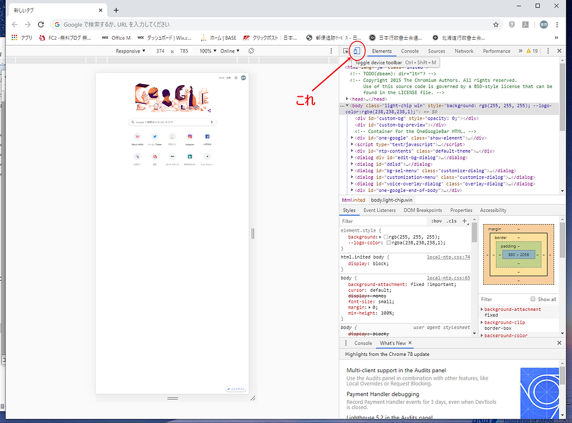Select body.light-chip.win breadcrumb
Viewport: 572px width, 423px height.
pyautogui.click(x=392, y=200)
